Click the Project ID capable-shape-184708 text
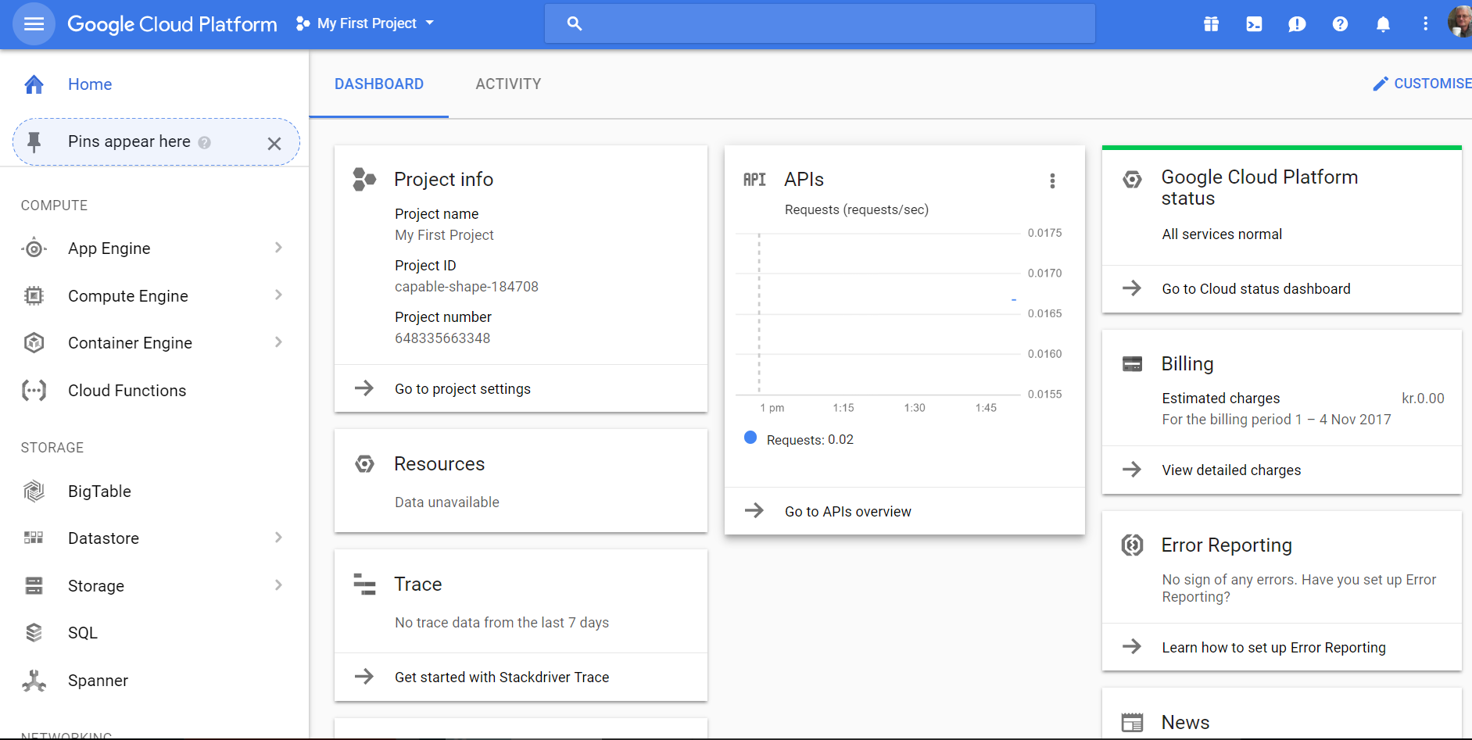 (467, 287)
